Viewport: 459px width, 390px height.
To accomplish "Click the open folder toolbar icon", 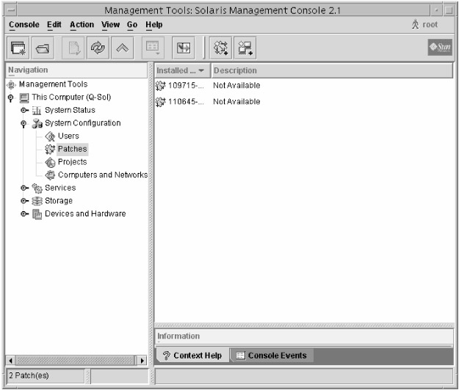I will tap(43, 48).
